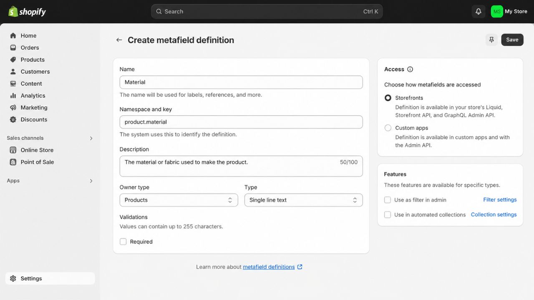Click the Namespace and key field
The width and height of the screenshot is (534, 300).
coord(241,122)
